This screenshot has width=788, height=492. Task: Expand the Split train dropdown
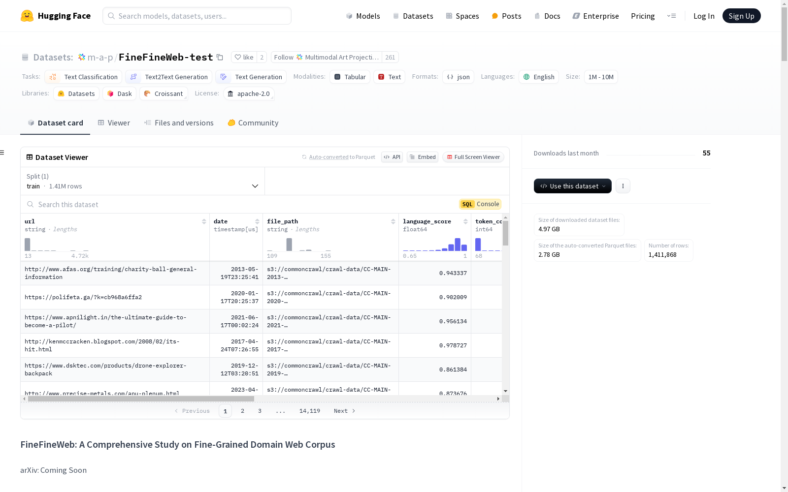[x=142, y=181]
